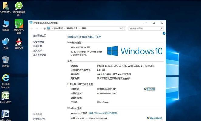Viewport: 201px width, 121px height.
Task: Click the shield icon beside 更改设置
Action: pos(145,89)
